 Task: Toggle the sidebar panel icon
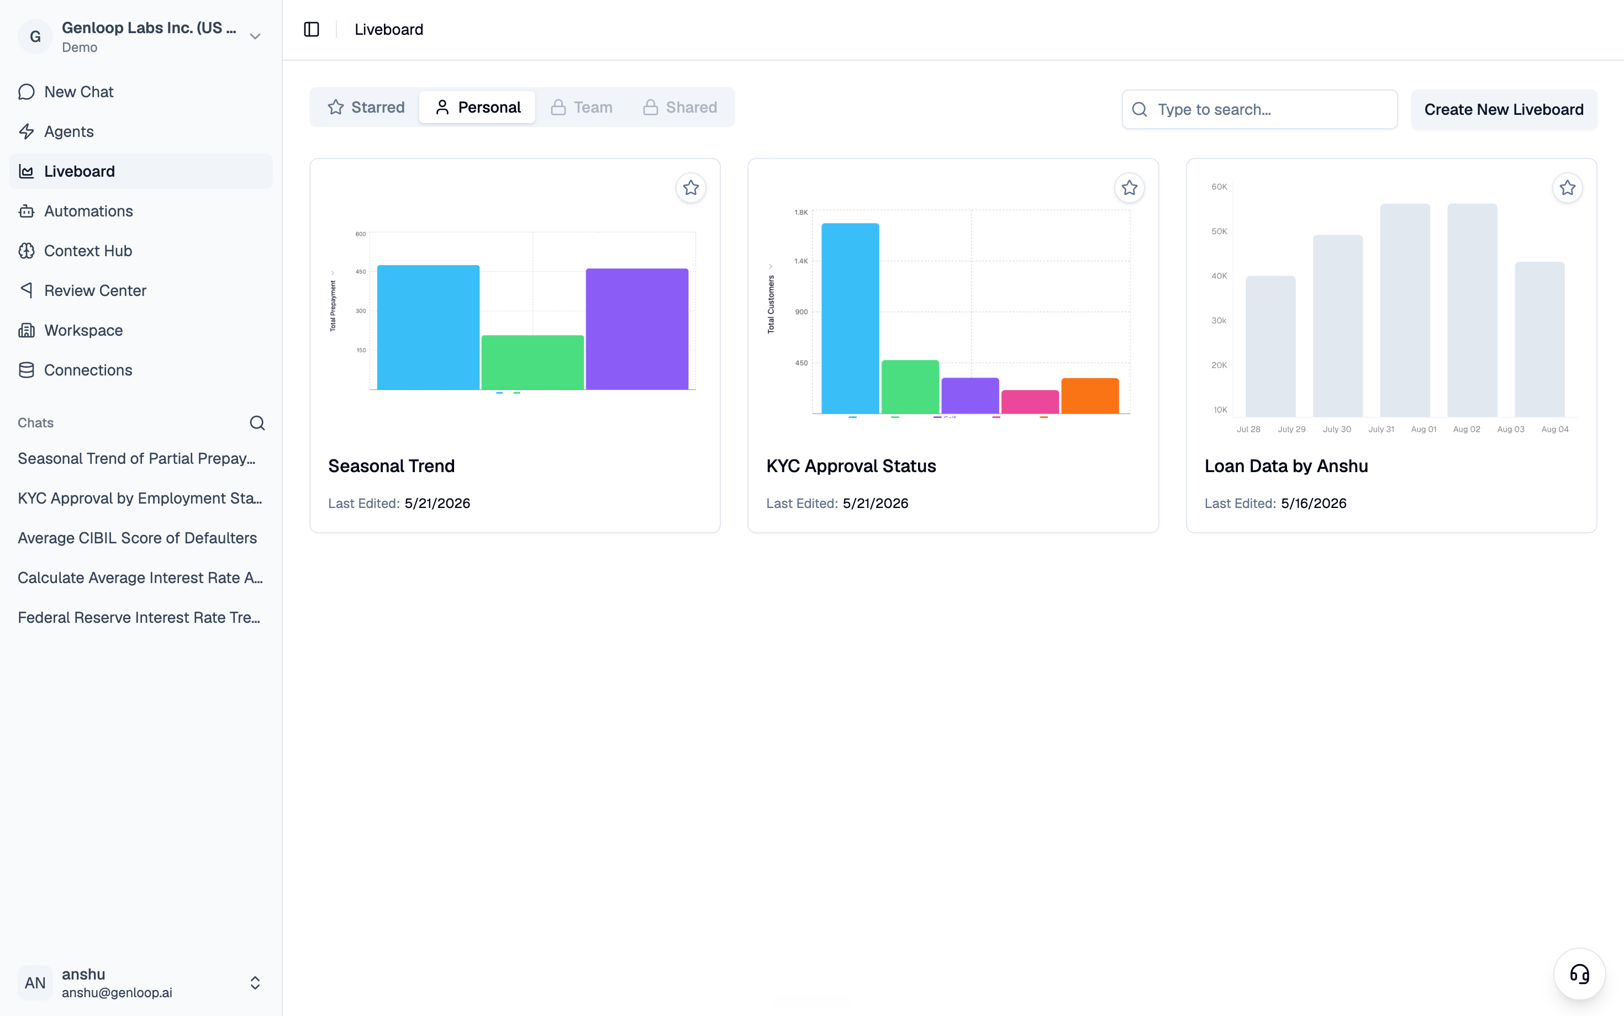pyautogui.click(x=311, y=30)
